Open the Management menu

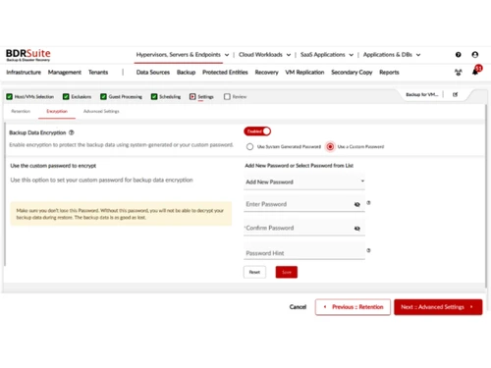tap(65, 73)
